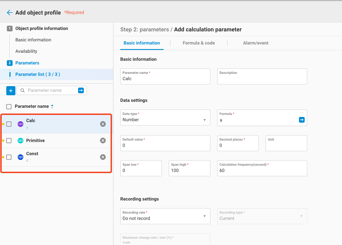The image size is (342, 245).
Task: Tick the checkbox for Calc parameter
Action: (9, 124)
